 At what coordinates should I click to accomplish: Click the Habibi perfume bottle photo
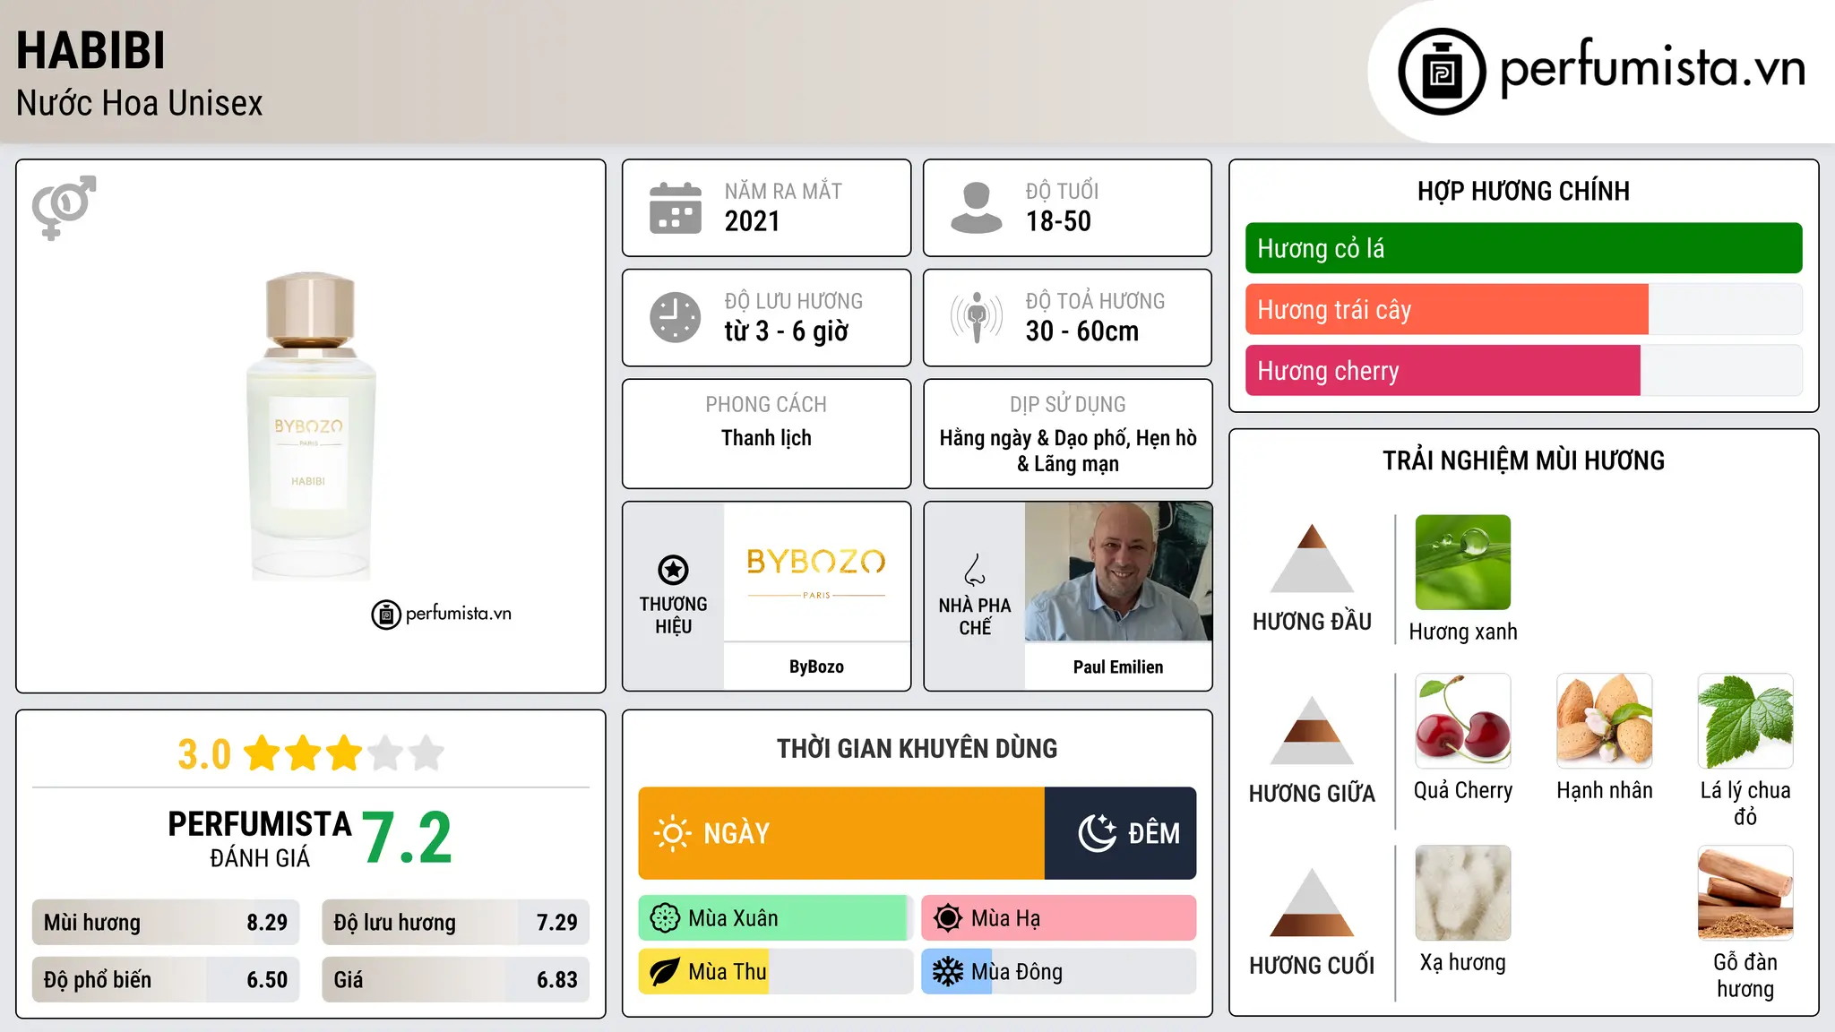(x=311, y=426)
